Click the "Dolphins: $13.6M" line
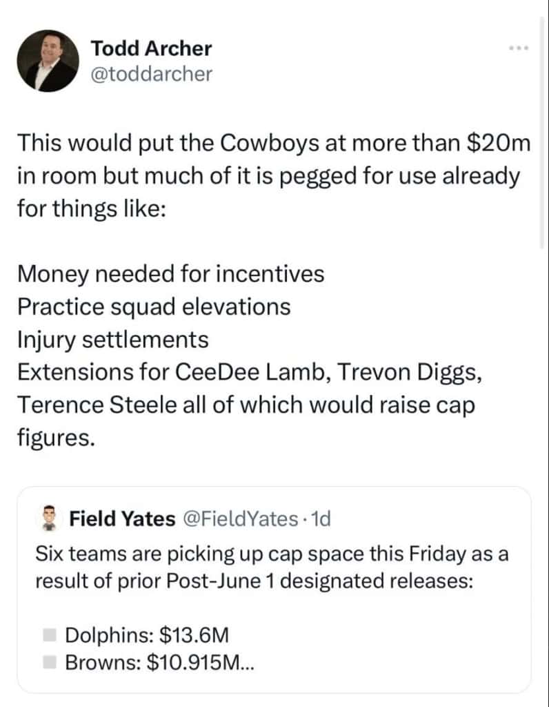Screen dimensions: 549x707 click(146, 635)
